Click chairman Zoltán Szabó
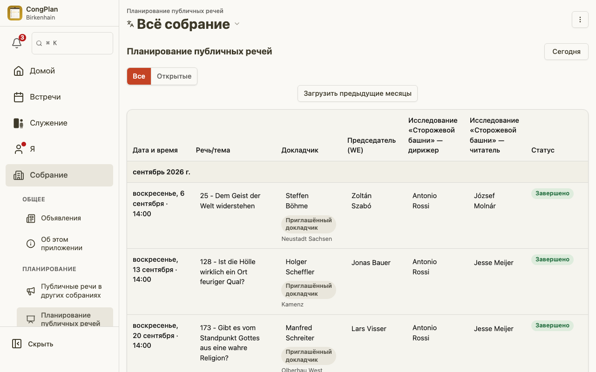 [x=361, y=201]
